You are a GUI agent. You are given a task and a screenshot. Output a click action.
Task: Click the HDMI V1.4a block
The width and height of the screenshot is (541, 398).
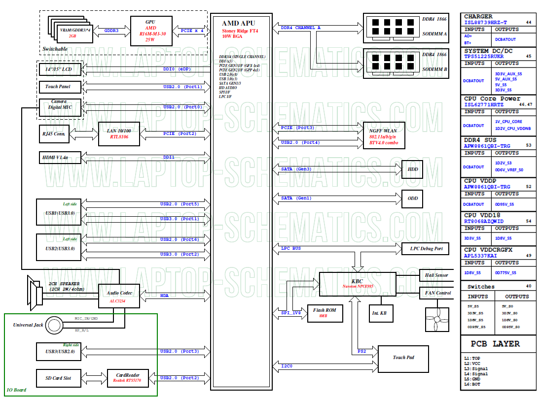coord(60,158)
